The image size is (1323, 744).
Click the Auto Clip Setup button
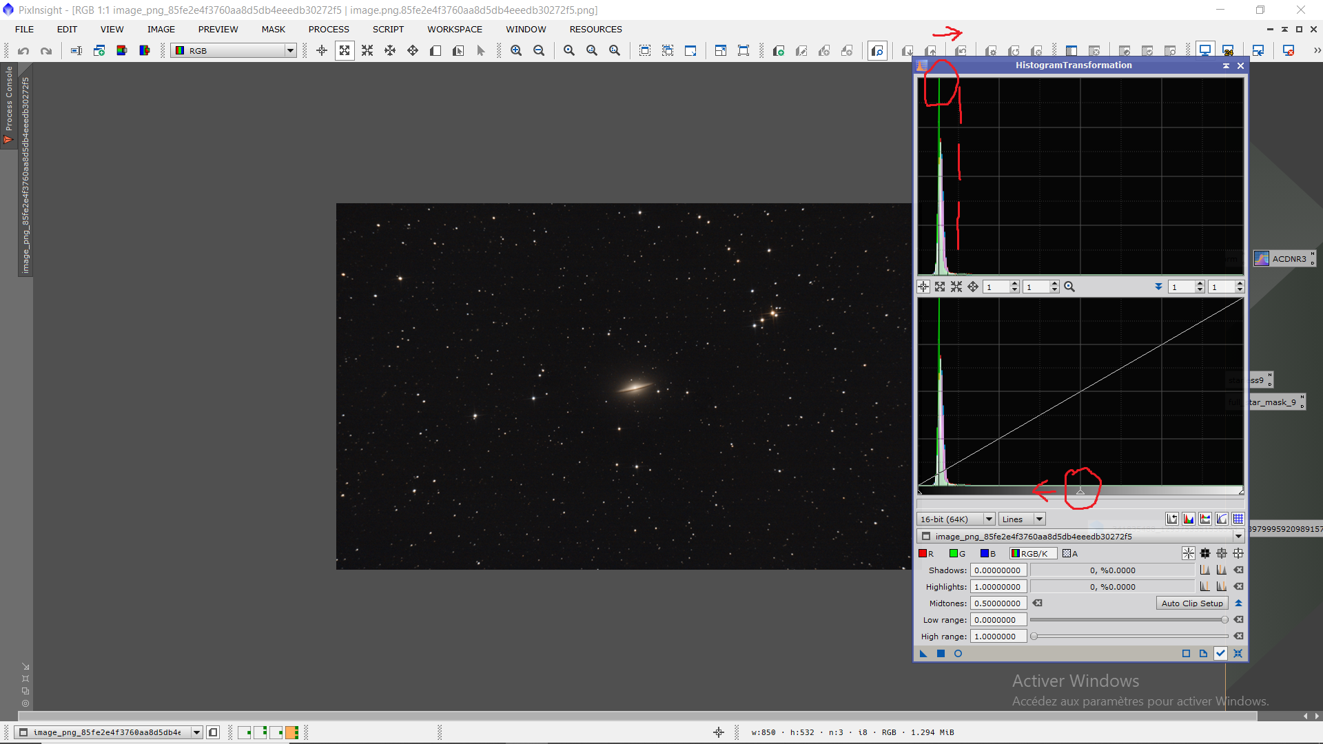click(x=1192, y=603)
